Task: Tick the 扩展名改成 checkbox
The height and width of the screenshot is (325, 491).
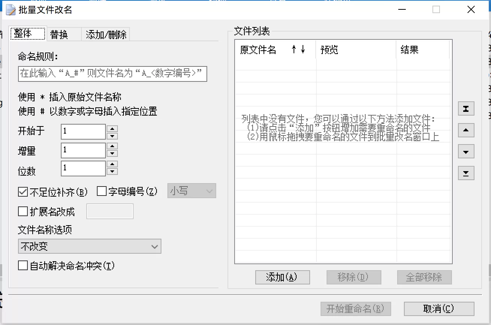Action: point(23,211)
